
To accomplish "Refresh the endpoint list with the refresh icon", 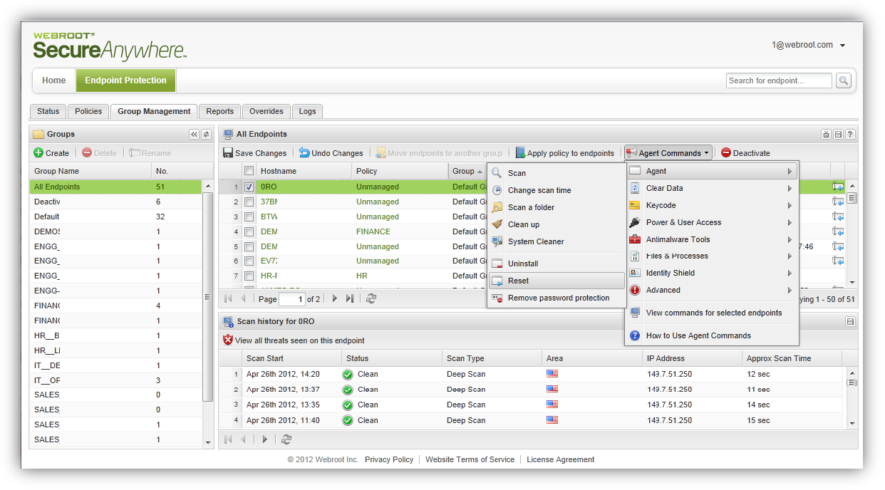I will (371, 298).
